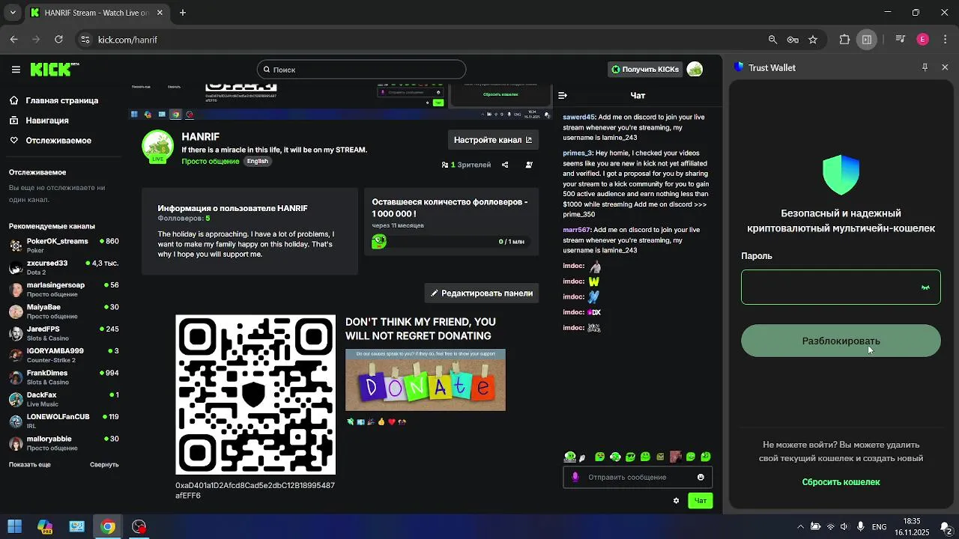Click Сбросить кошелек link

tap(841, 482)
